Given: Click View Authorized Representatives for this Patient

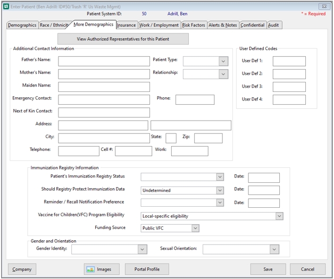Looking at the screenshot, I should pyautogui.click(x=123, y=39).
